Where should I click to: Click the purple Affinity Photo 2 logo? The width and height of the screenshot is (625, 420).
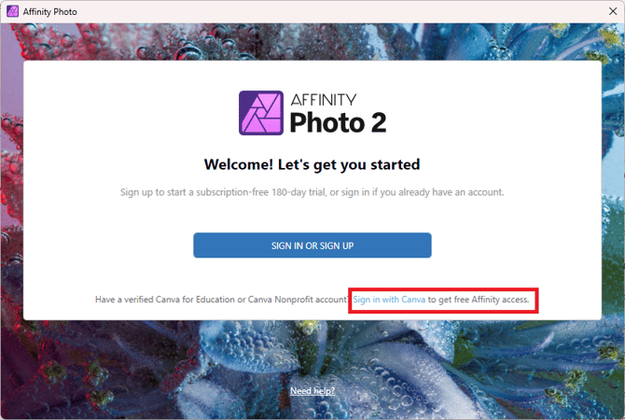(260, 113)
